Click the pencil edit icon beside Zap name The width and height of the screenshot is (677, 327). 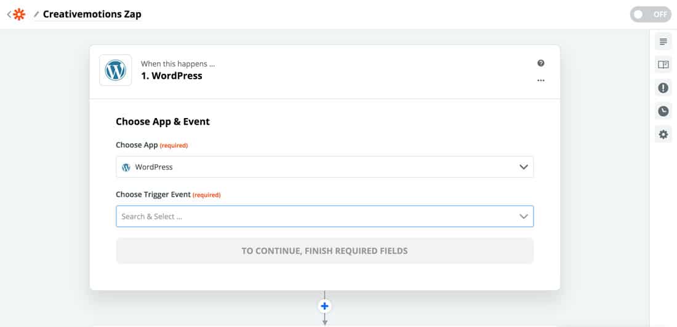pos(36,15)
